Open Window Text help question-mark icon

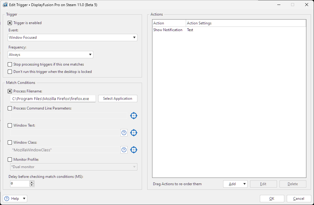click(124, 133)
